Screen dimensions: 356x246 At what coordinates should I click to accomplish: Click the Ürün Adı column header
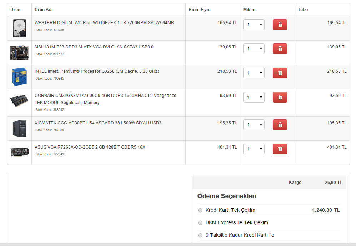pos(44,10)
